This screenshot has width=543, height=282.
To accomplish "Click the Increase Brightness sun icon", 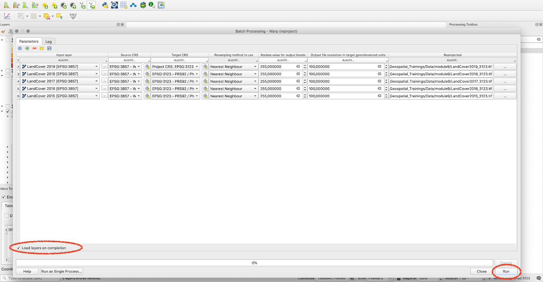I will 45,5.
